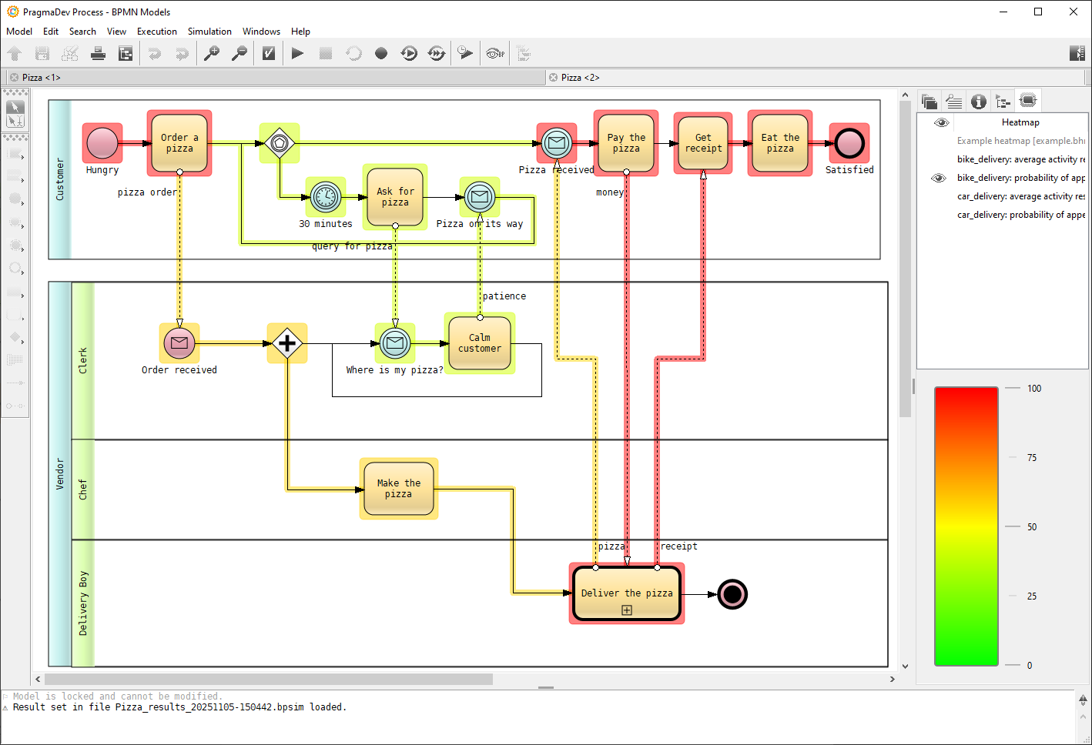Click the zoom in magnifier icon
Image resolution: width=1092 pixels, height=745 pixels.
coord(211,53)
